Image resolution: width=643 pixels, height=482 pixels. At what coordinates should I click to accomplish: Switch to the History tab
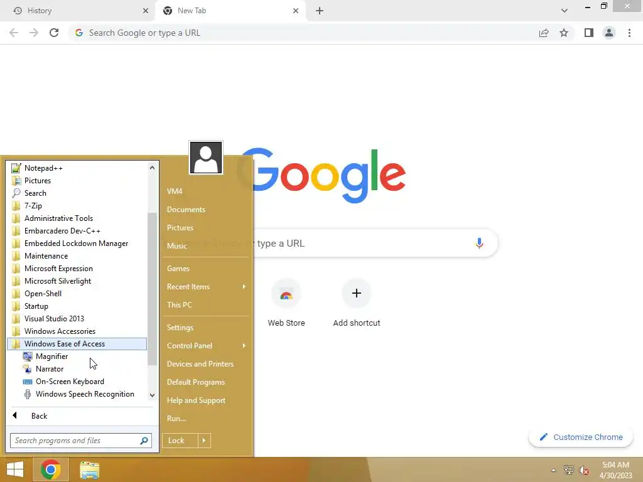point(78,11)
